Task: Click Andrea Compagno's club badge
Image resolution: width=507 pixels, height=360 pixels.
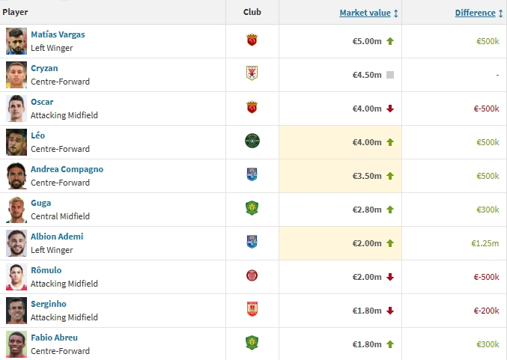Action: click(x=252, y=174)
